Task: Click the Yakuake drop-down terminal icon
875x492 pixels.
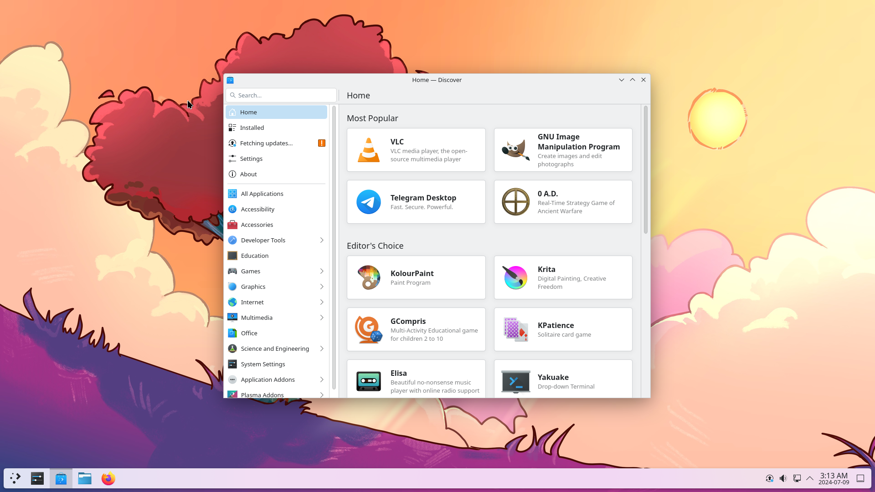Action: point(515,382)
